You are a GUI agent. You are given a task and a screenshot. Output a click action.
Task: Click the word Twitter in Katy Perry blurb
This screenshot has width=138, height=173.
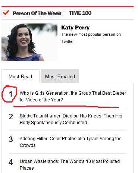pyautogui.click(x=68, y=41)
